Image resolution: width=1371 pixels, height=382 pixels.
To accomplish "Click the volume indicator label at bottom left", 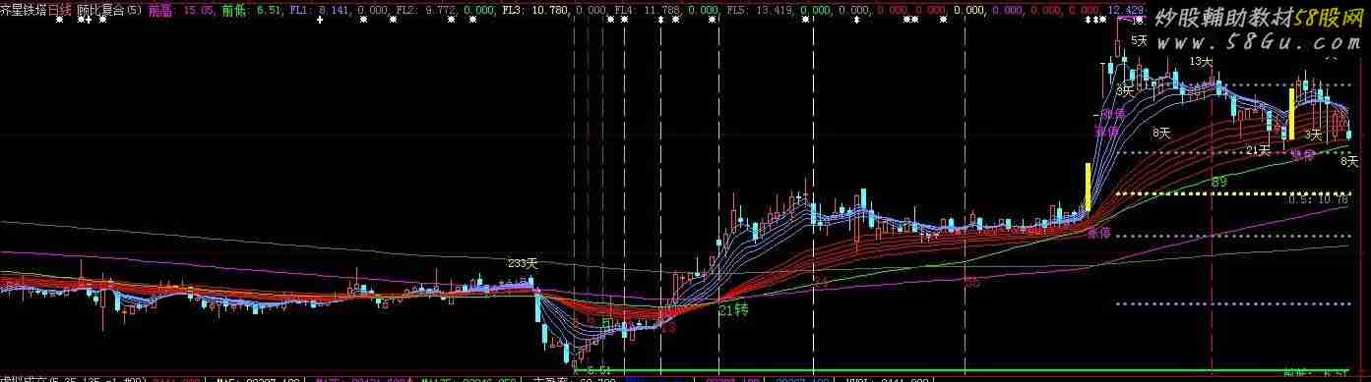I will coord(74,377).
